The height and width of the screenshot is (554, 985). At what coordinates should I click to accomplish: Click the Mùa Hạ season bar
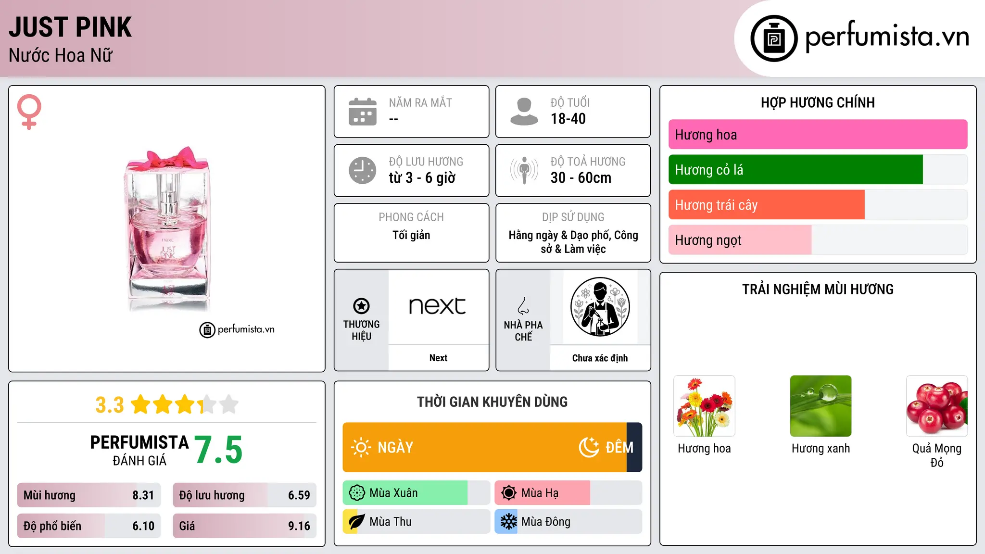[x=568, y=493]
